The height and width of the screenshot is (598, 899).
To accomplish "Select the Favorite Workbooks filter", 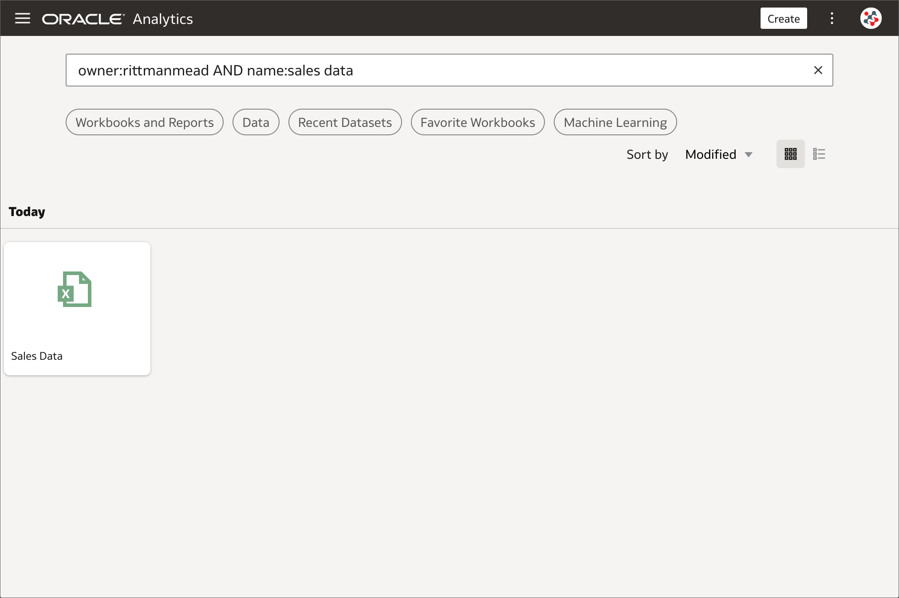I will tap(477, 122).
